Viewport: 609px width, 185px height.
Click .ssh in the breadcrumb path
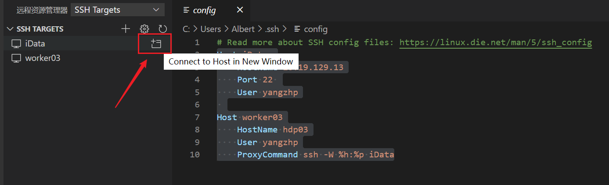(x=272, y=29)
